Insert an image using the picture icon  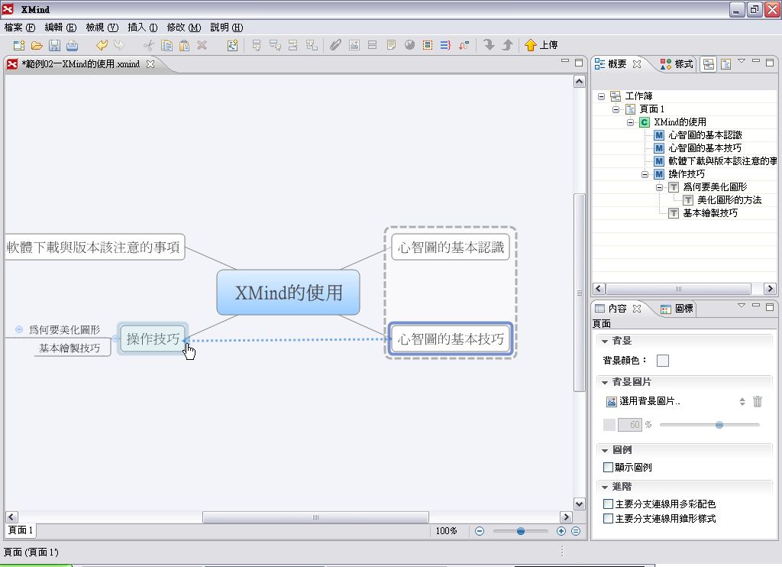[354, 45]
